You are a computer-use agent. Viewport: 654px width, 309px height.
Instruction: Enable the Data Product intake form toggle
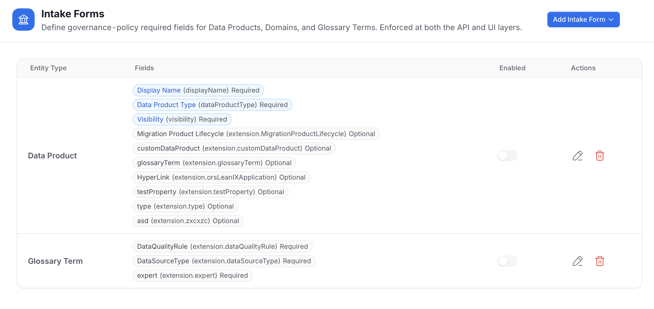click(507, 156)
